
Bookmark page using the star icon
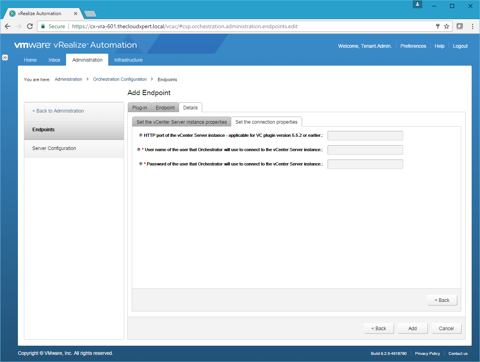pyautogui.click(x=447, y=26)
